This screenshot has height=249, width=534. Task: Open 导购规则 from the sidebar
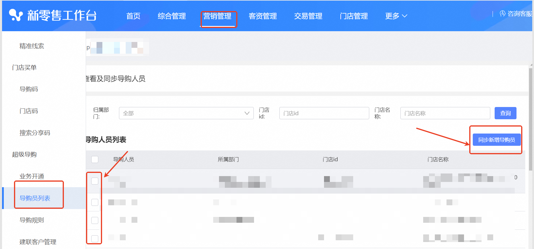(x=32, y=220)
